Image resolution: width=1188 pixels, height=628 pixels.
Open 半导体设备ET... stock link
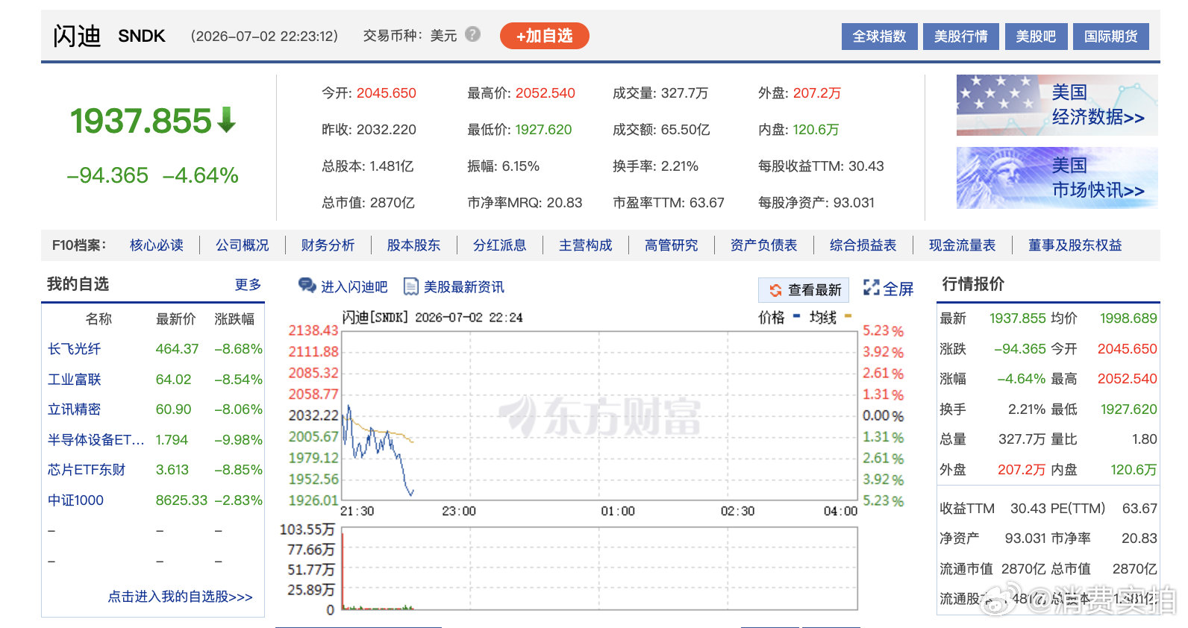(96, 439)
